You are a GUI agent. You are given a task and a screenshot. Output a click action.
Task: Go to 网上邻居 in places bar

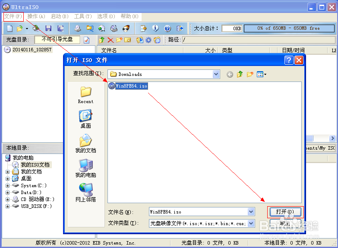pos(85,193)
